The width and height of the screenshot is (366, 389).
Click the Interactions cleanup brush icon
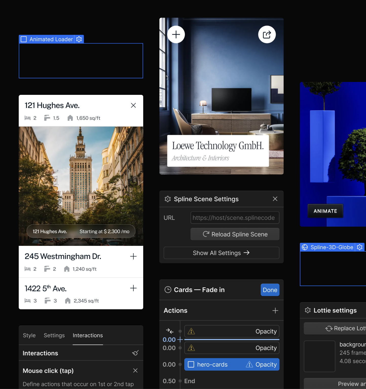point(135,353)
